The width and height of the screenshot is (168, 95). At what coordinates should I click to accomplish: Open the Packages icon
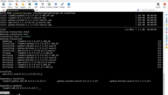(x=56, y=5)
